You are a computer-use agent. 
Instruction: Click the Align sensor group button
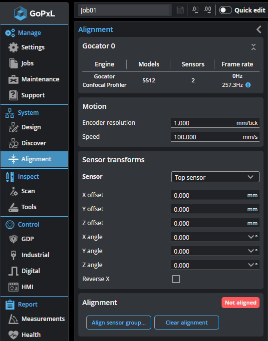pos(119,323)
